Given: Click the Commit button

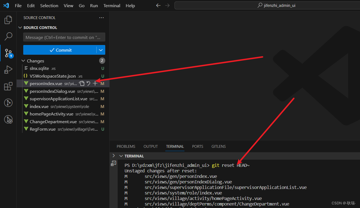Looking at the screenshot, I should pyautogui.click(x=60, y=50).
